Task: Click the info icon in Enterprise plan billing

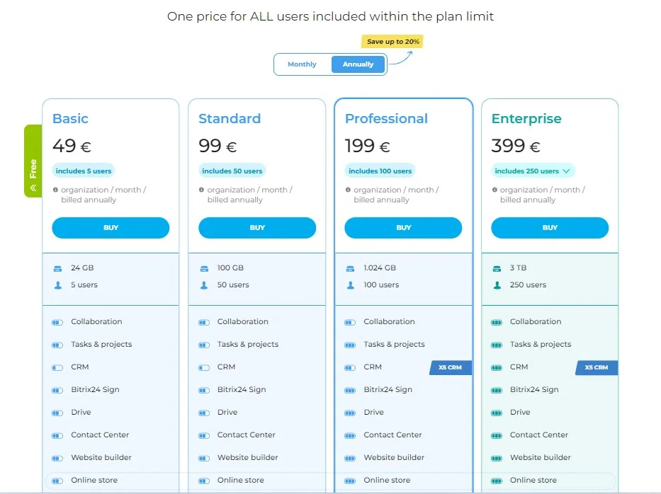Action: (495, 190)
